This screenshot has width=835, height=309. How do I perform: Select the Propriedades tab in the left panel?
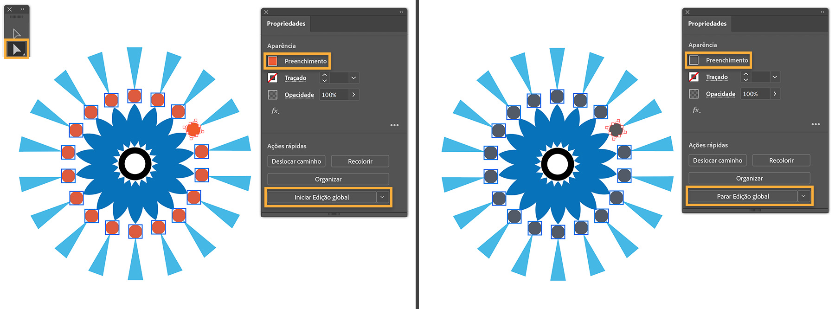286,24
